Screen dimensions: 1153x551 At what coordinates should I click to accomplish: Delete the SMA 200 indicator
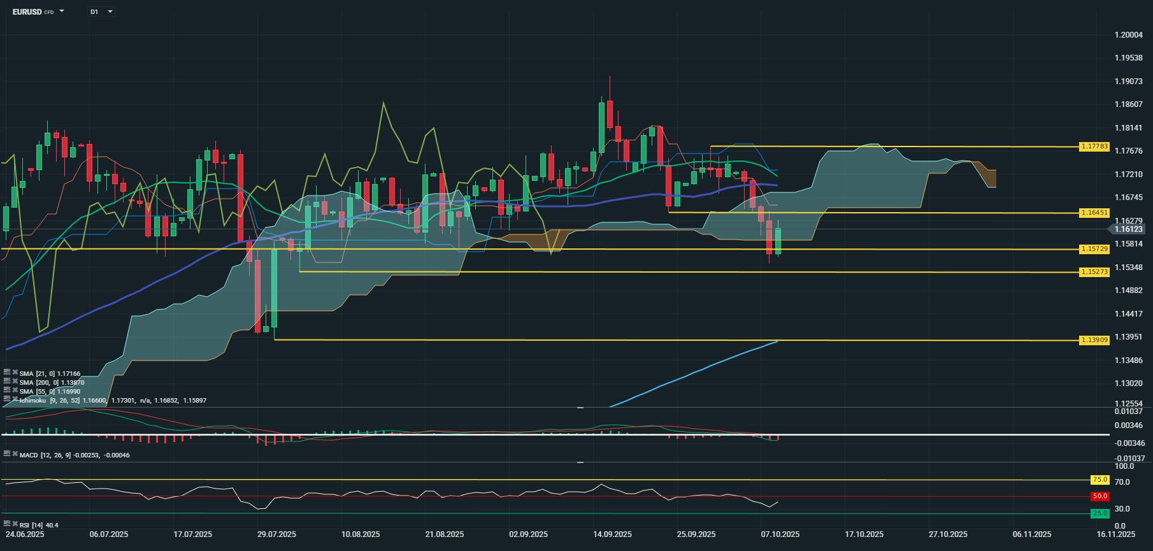(15, 382)
